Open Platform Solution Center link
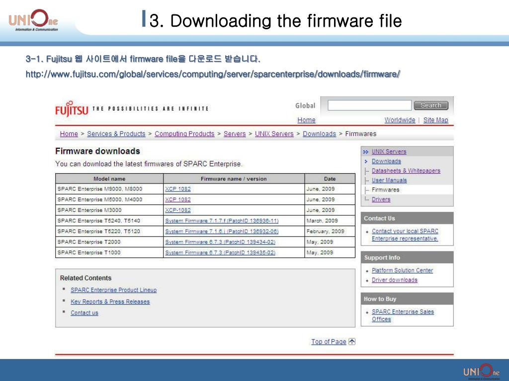 (402, 270)
